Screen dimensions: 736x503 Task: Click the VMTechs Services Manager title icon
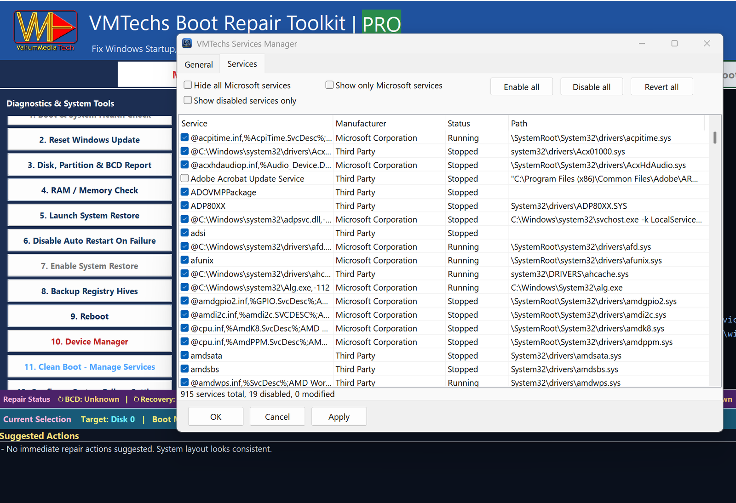coord(187,44)
